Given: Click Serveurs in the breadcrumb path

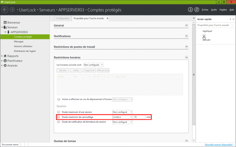Looking at the screenshot, I should [47, 10].
